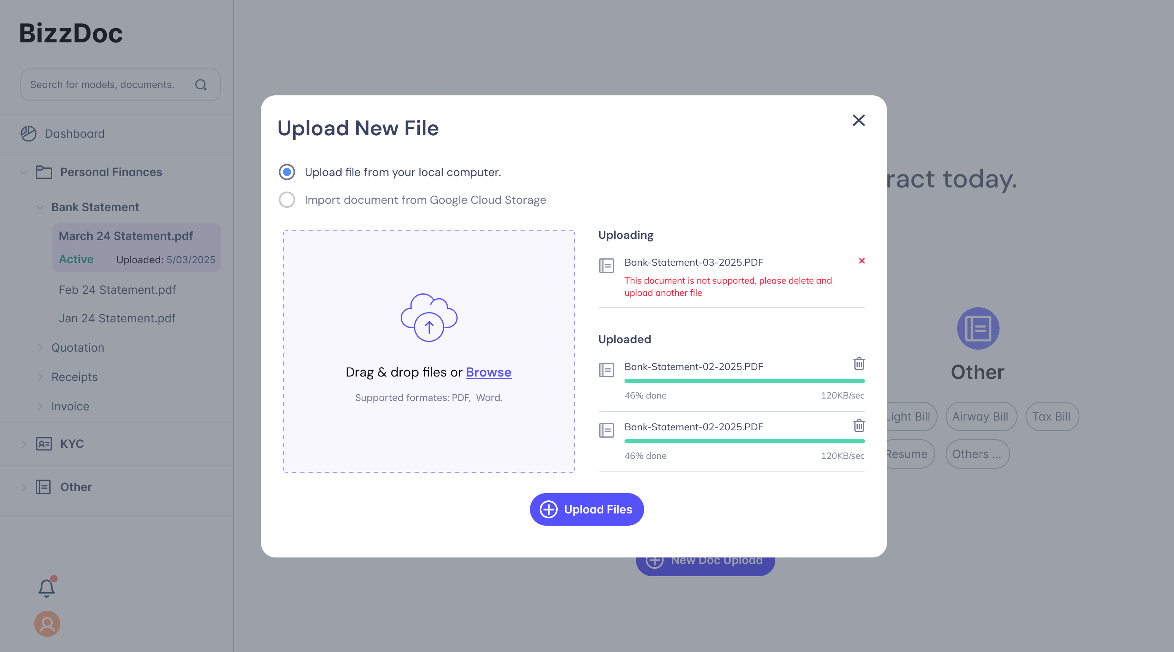The image size is (1174, 652).
Task: Close the Upload New File dialog
Action: pyautogui.click(x=858, y=120)
